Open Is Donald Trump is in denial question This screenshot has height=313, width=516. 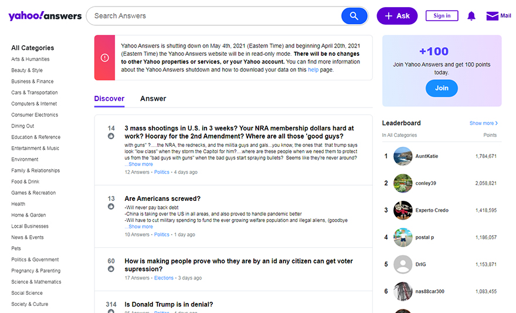click(x=169, y=304)
